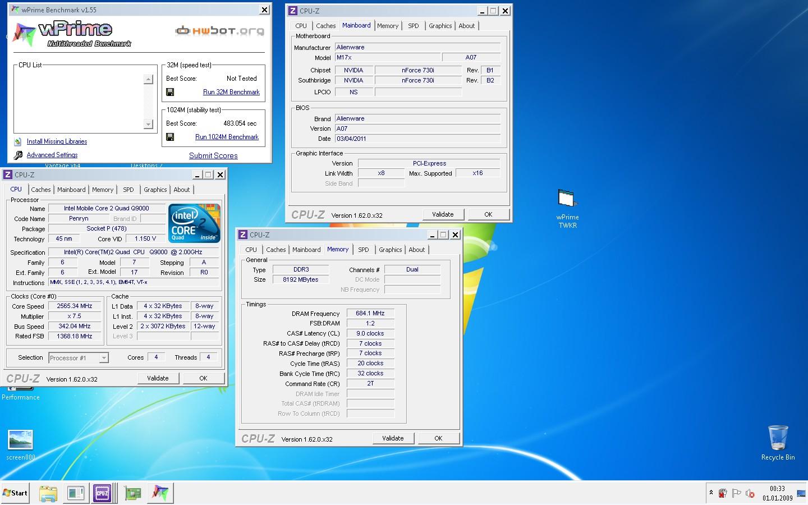Open About tab in CPU window

click(182, 190)
